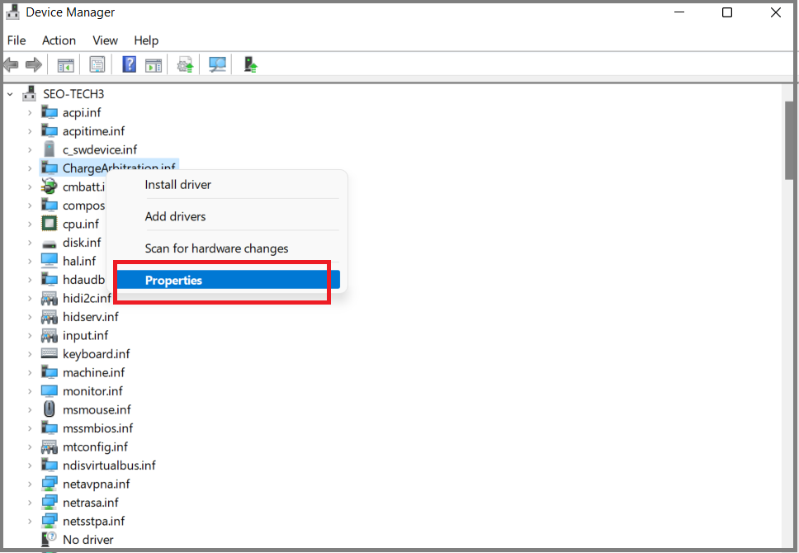Click the network icon beside netavpna.inf
This screenshot has height=553, width=799.
click(x=50, y=484)
